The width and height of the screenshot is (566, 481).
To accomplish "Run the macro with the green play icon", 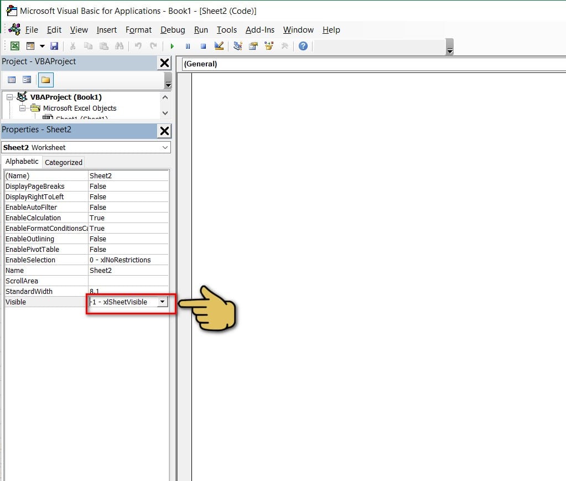I will coord(172,46).
